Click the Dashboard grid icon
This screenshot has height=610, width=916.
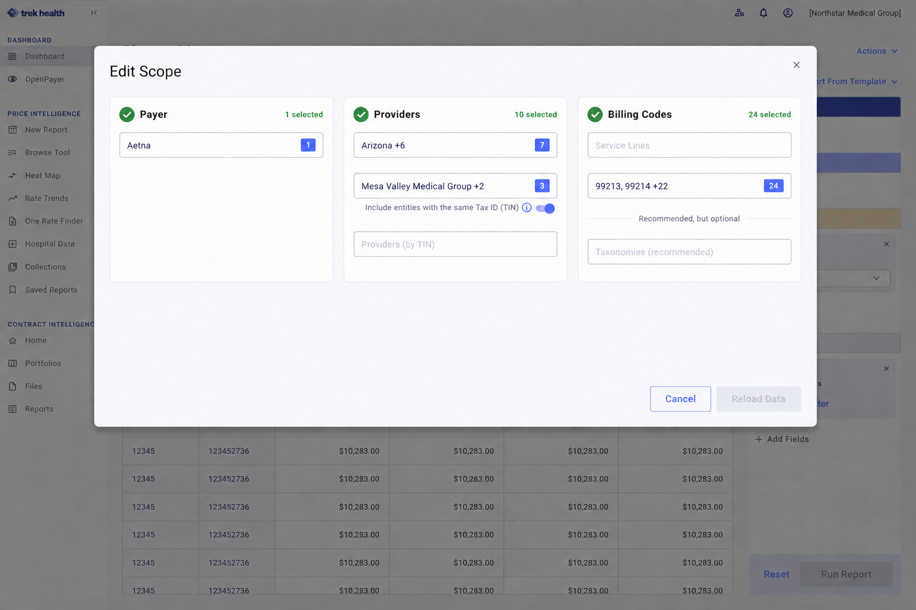click(13, 57)
